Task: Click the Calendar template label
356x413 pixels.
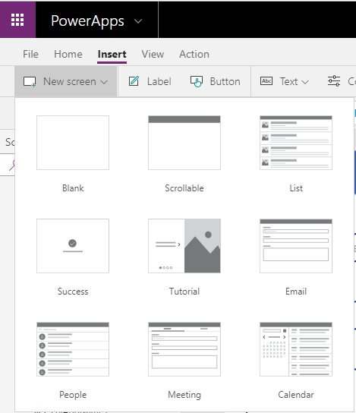Action: click(296, 395)
